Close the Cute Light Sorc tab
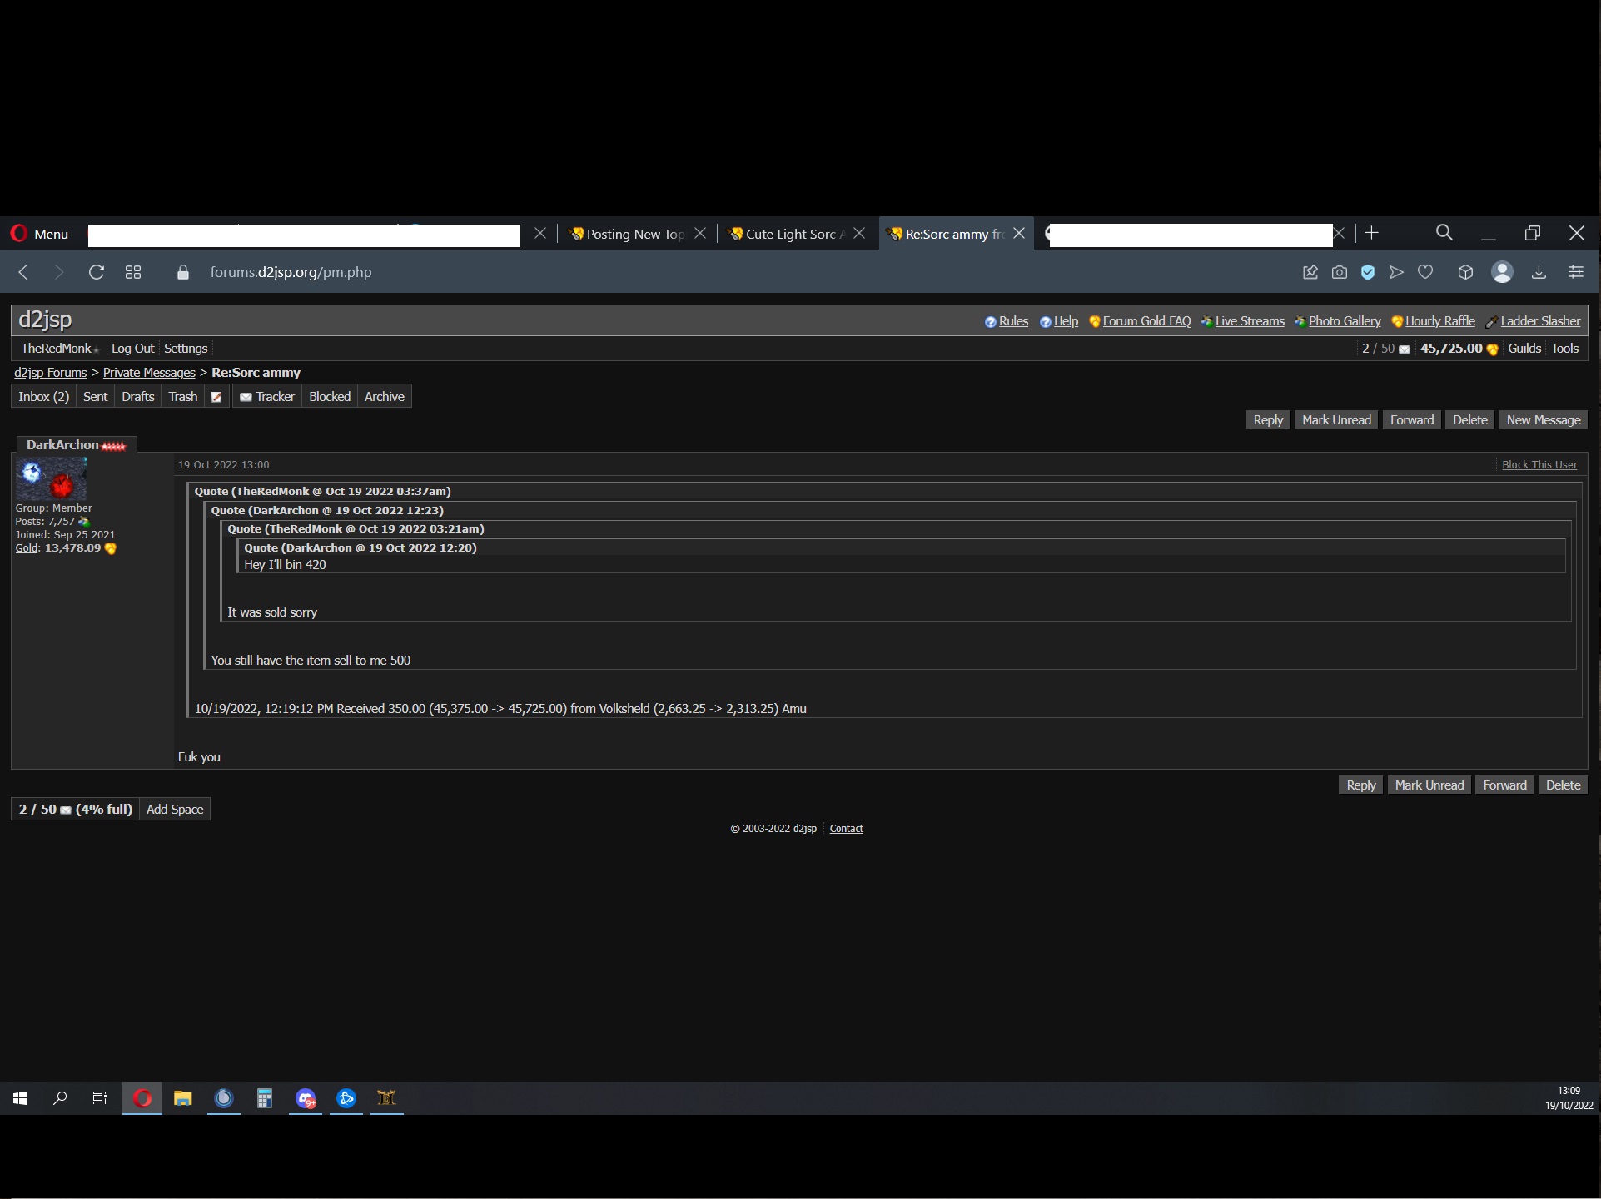Image resolution: width=1601 pixels, height=1199 pixels. [x=859, y=234]
